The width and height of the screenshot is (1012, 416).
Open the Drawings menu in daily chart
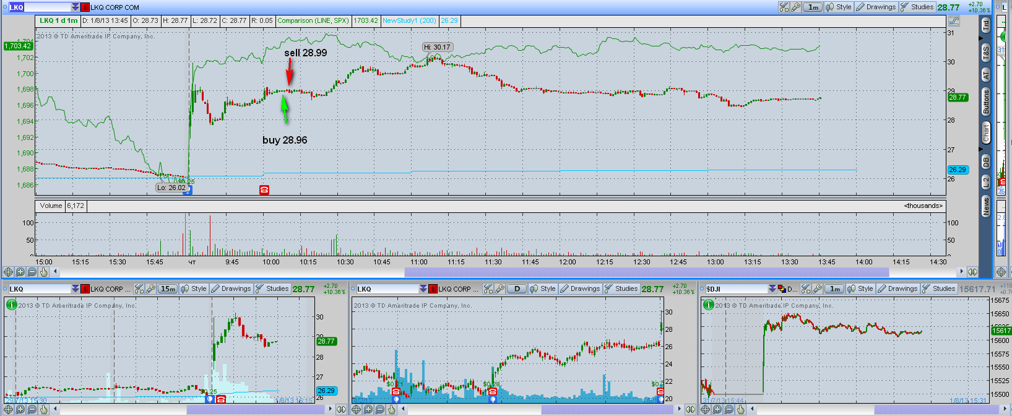[x=580, y=289]
